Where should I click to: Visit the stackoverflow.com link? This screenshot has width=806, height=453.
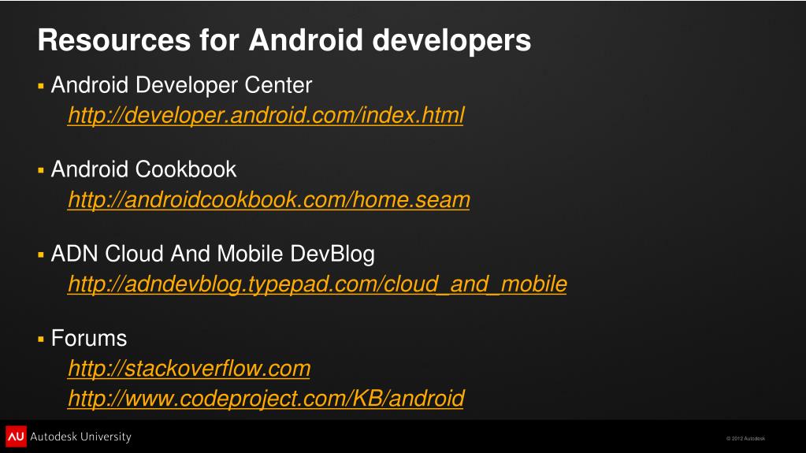(x=188, y=368)
